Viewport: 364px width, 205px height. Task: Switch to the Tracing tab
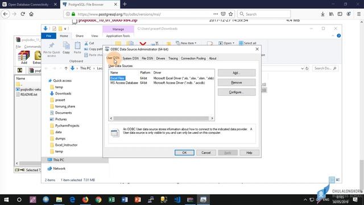[x=173, y=58]
